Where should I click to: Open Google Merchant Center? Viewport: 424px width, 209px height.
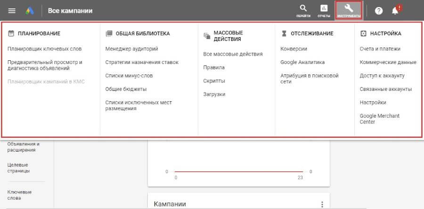coord(379,119)
